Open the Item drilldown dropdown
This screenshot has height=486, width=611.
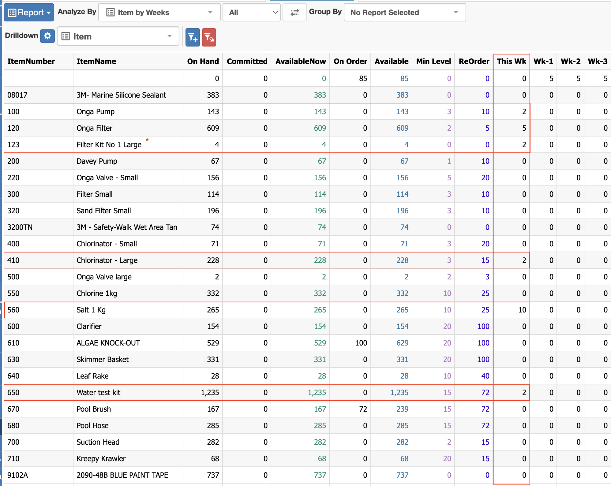(118, 36)
